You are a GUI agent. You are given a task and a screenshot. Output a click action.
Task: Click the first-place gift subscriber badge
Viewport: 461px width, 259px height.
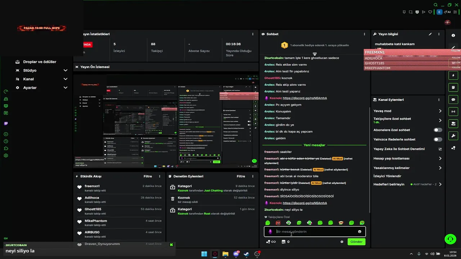pos(284,45)
